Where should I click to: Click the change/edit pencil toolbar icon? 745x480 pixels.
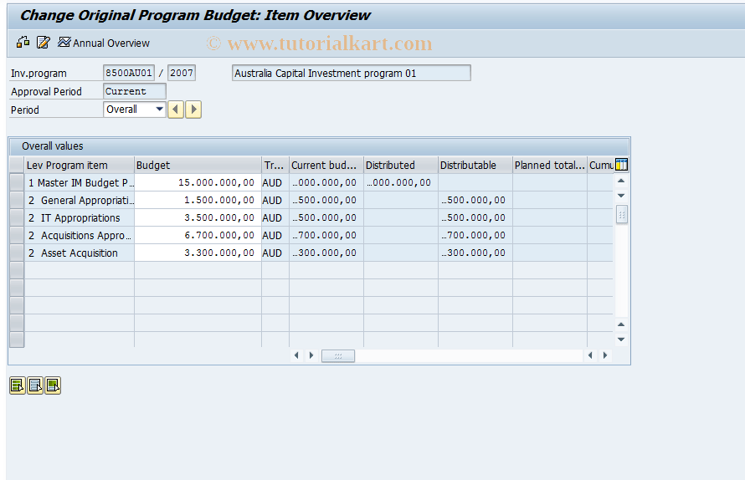[43, 43]
